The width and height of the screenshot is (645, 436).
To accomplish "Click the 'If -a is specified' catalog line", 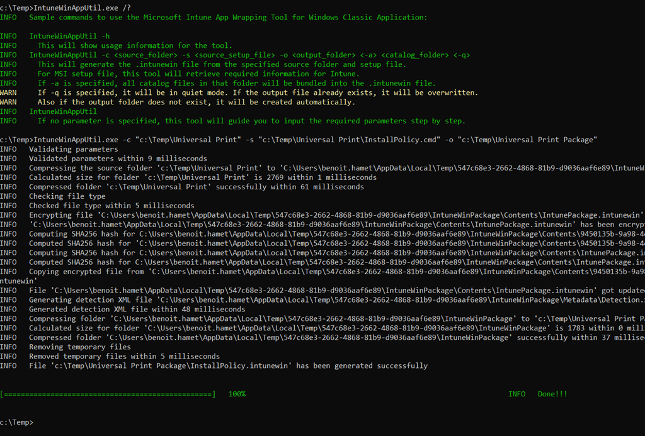I will point(218,84).
